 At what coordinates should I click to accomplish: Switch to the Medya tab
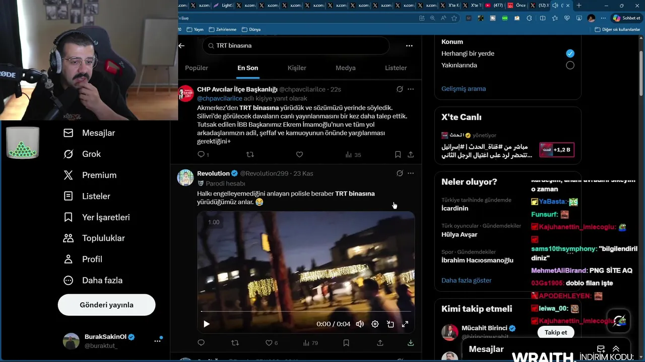(346, 68)
